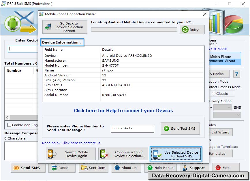The height and width of the screenshot is (181, 250).
Task: Open the Help to connect your Device link
Action: pos(123,111)
